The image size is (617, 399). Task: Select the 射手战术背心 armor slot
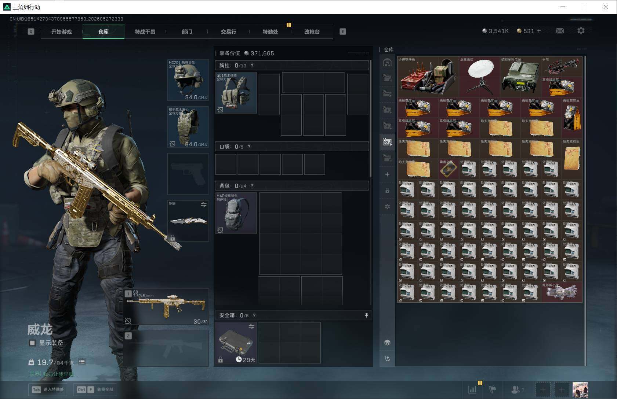tap(188, 127)
